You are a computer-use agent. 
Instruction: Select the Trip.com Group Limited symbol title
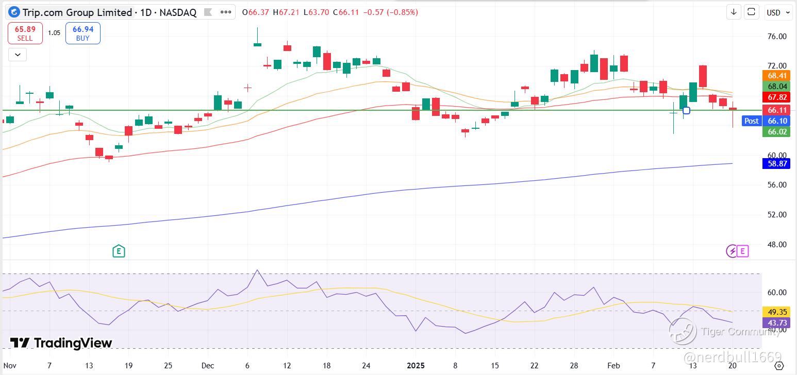[x=77, y=12]
